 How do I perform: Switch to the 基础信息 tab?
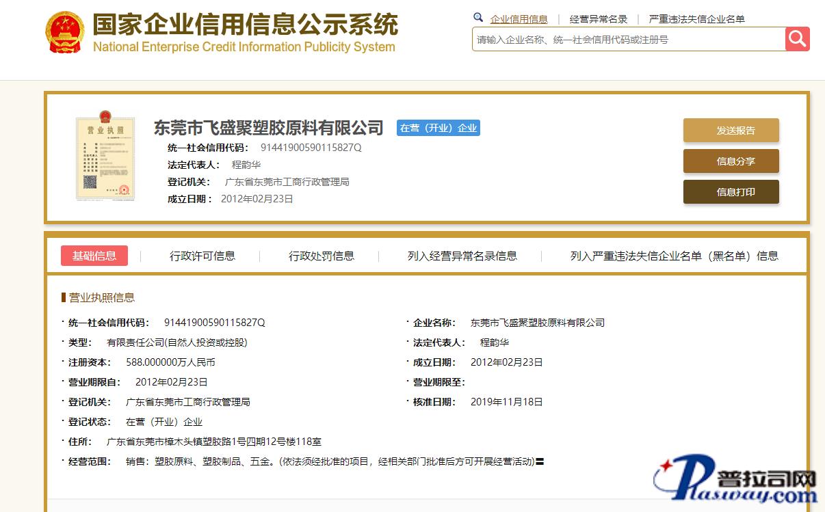[x=94, y=256]
